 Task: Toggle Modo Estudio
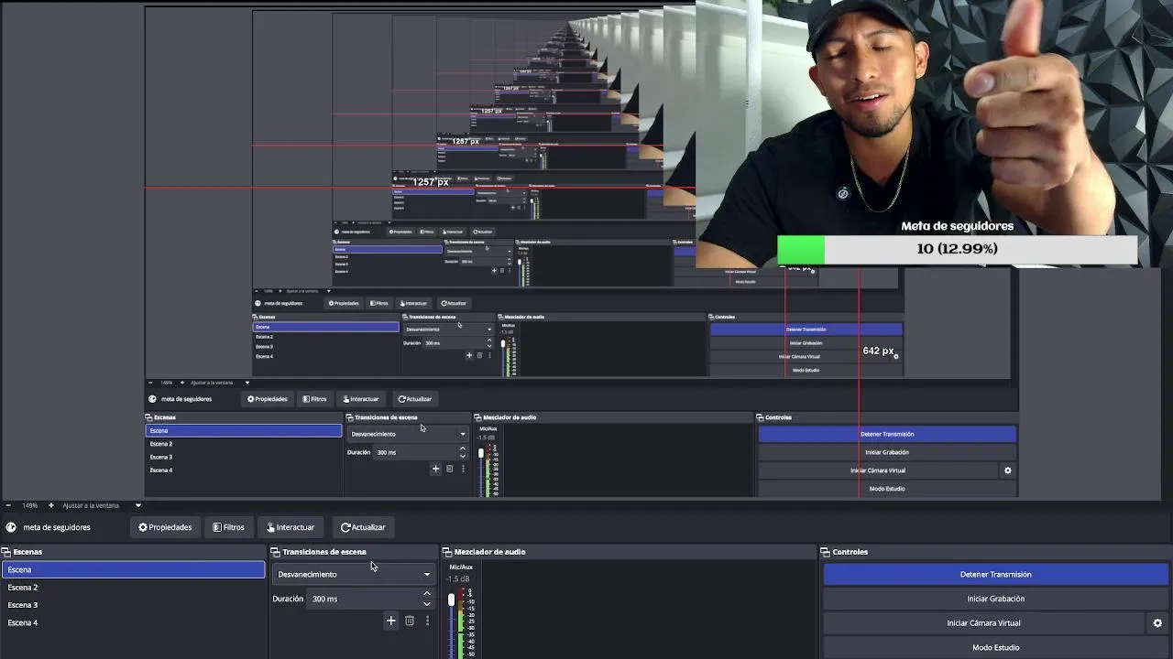tap(996, 647)
